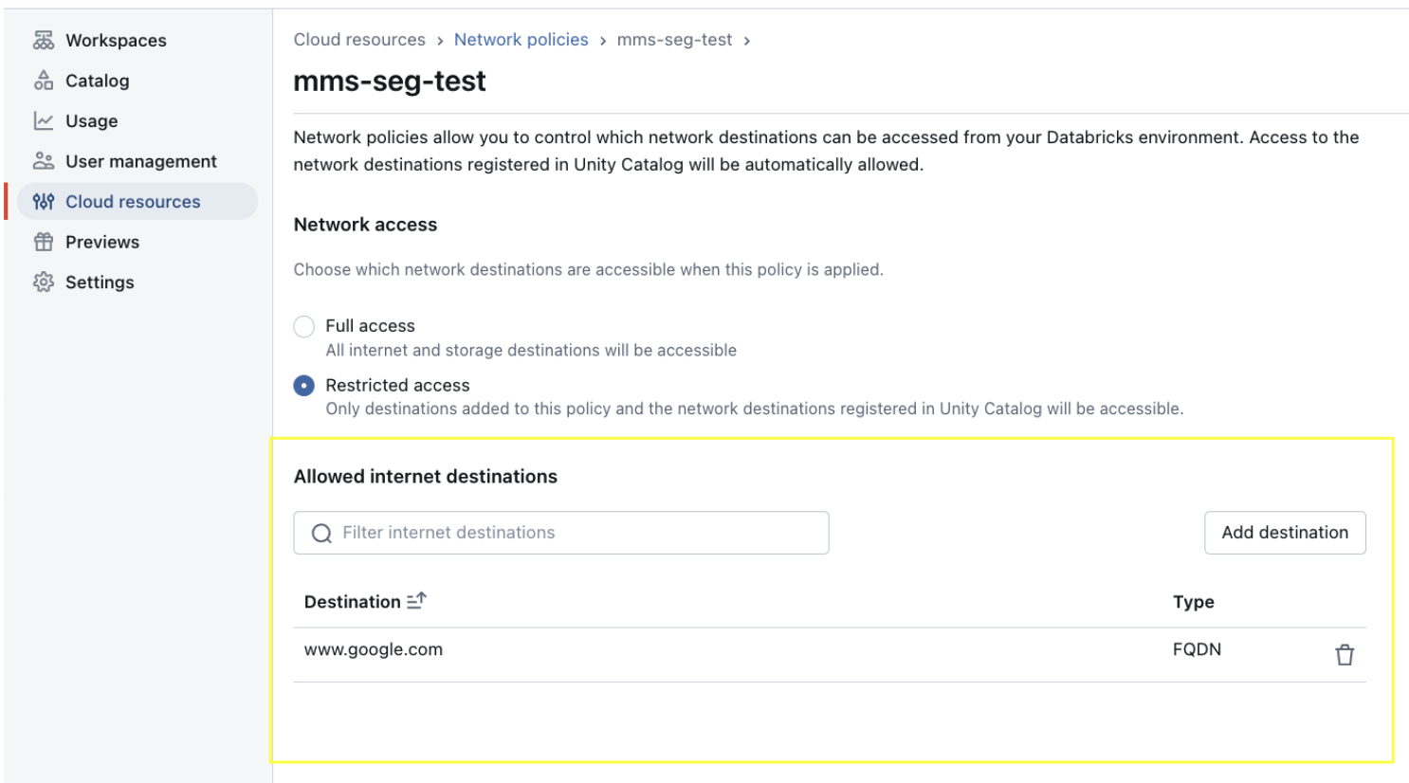Go to User management section

(140, 161)
